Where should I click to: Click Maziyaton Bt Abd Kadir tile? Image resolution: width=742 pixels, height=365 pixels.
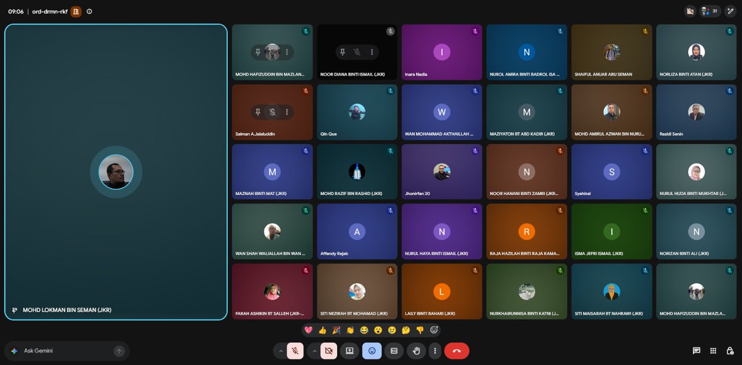click(527, 112)
